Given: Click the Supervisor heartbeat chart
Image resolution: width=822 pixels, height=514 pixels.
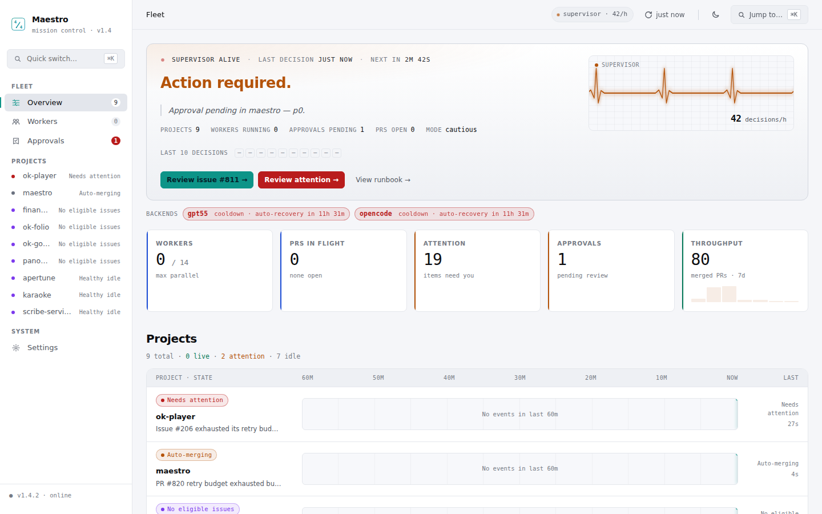Looking at the screenshot, I should point(691,93).
